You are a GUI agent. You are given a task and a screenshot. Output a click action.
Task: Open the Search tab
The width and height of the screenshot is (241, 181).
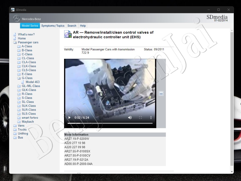pos(72,26)
